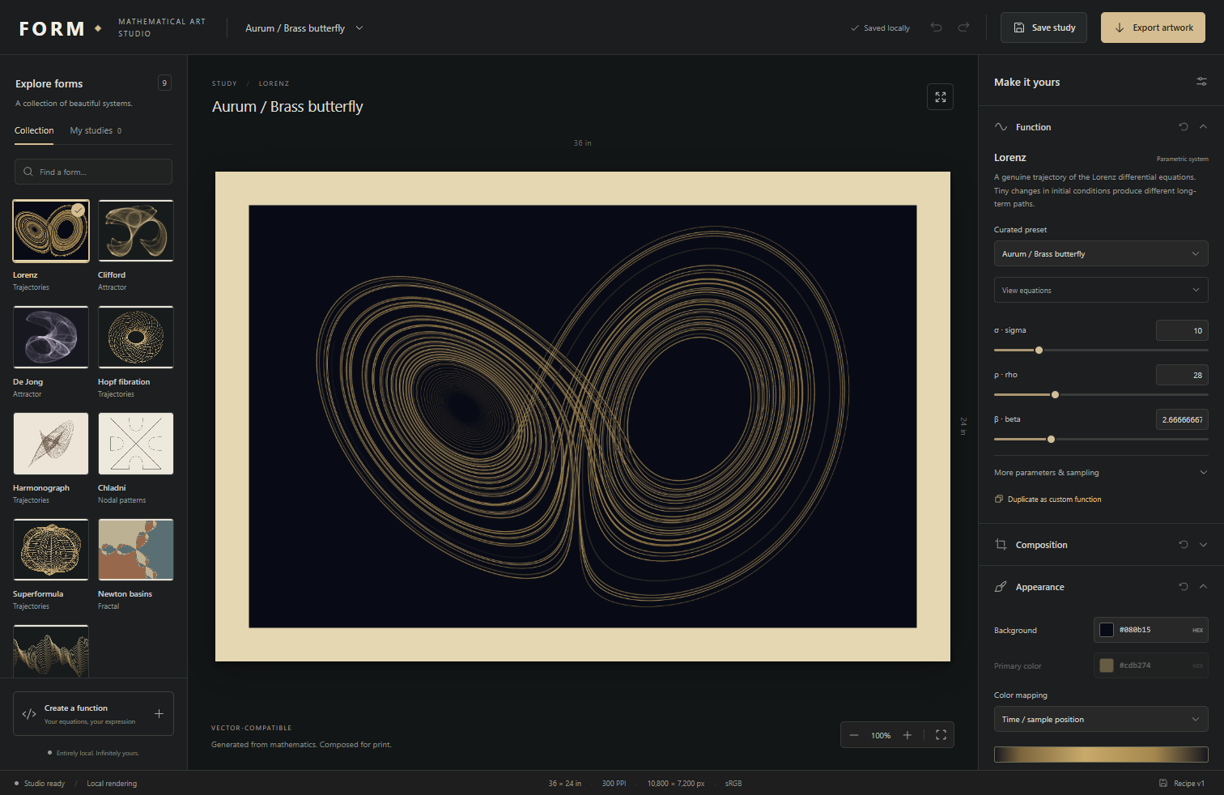This screenshot has width=1224, height=795.
Task: Click the redo arrow icon
Action: click(963, 28)
